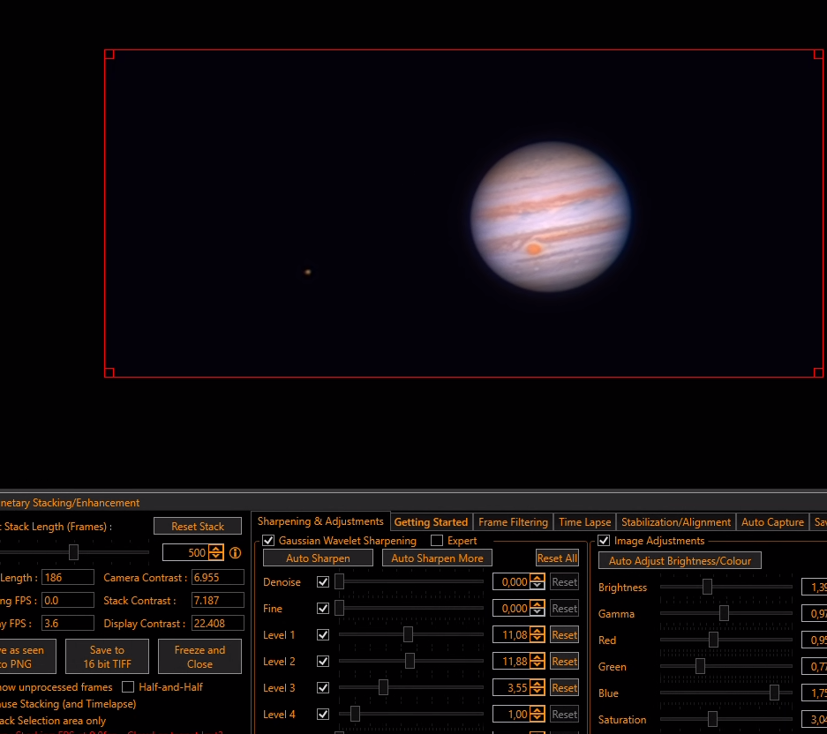827x734 pixels.
Task: Click the Denoise value spinner arrows
Action: 537,581
